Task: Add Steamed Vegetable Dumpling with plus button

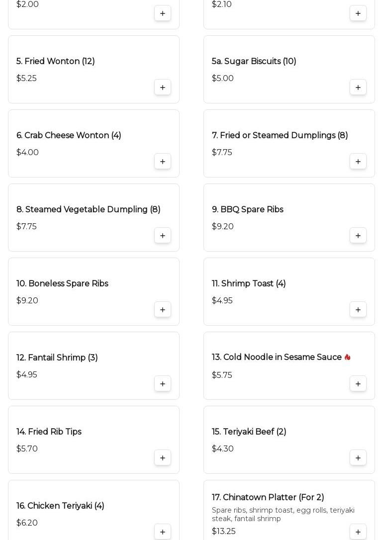Action: pos(163,236)
